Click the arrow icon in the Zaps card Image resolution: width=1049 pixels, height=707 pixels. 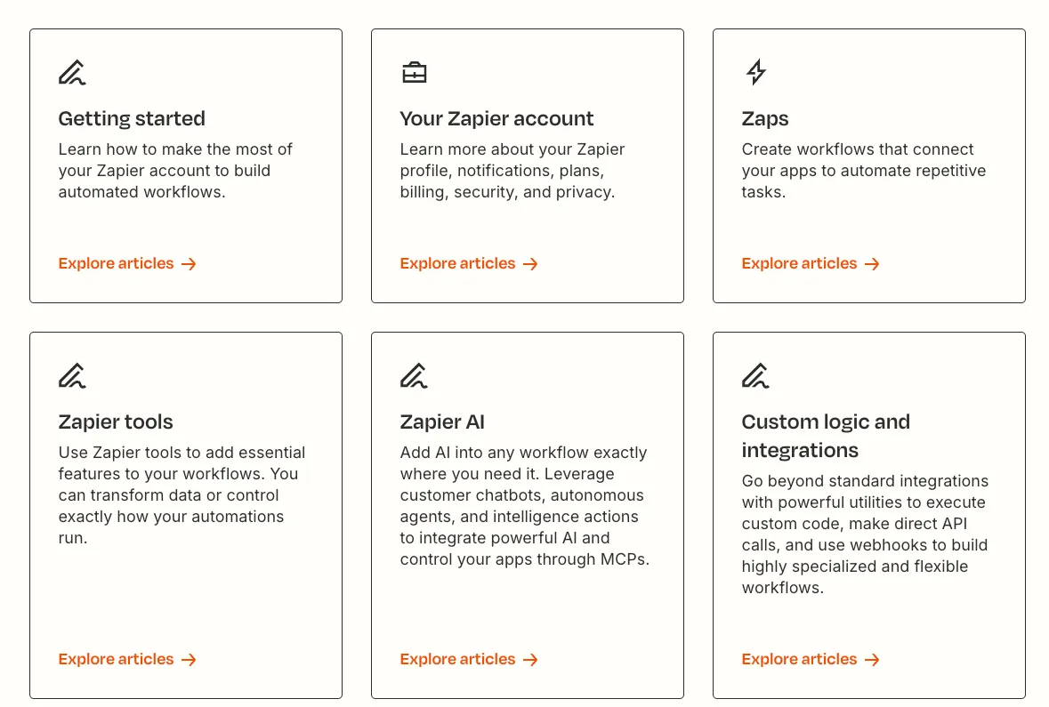(872, 264)
